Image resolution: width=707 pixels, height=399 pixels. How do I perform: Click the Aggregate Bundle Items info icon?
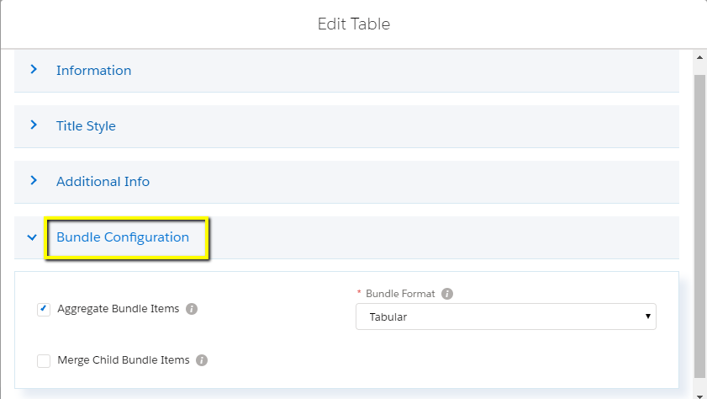click(192, 309)
